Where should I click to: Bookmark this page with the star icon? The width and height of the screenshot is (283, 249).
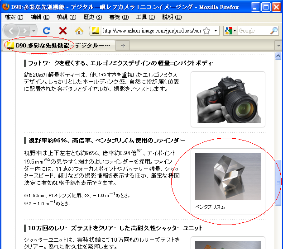206,31
